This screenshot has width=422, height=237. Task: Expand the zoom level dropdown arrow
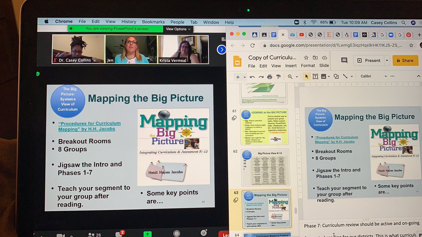point(297,77)
